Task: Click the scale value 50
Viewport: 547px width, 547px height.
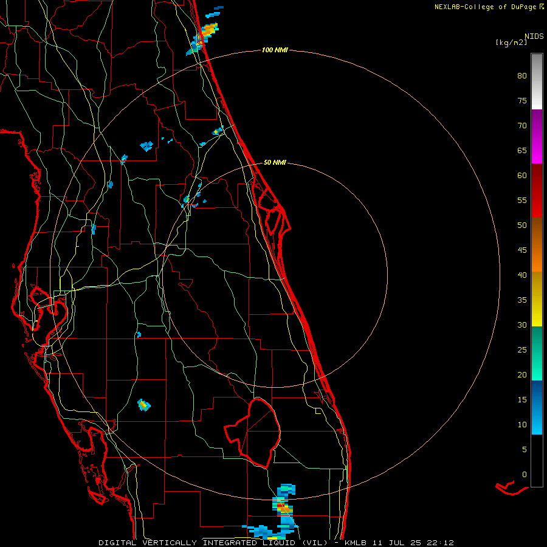Action: coord(522,225)
